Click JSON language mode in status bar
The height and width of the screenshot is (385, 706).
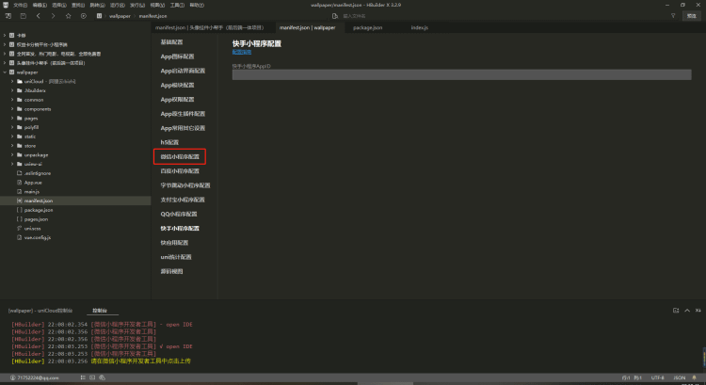pyautogui.click(x=679, y=377)
